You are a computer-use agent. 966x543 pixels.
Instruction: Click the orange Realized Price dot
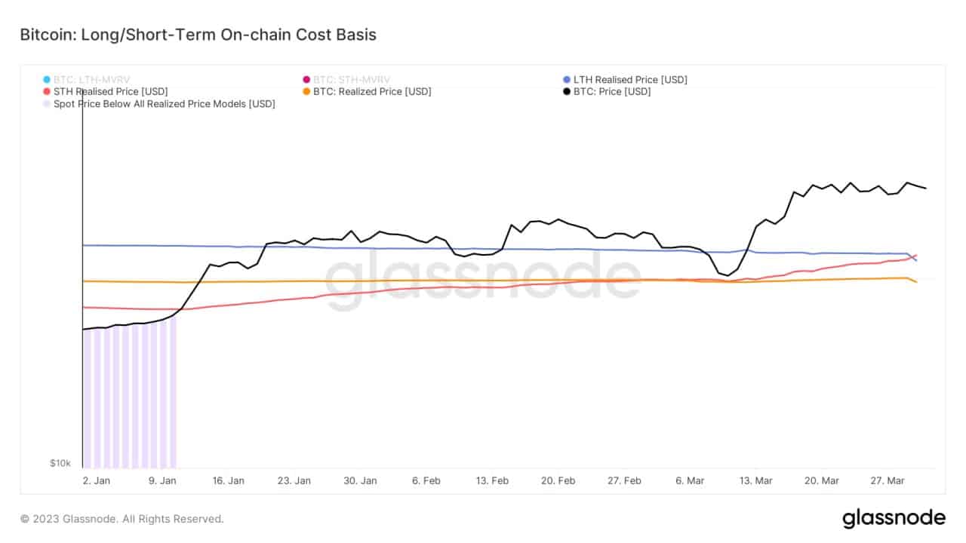pos(306,91)
